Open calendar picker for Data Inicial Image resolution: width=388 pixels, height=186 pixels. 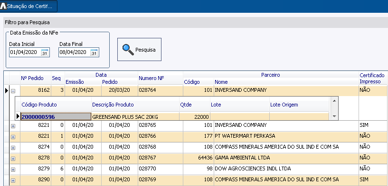coord(45,53)
